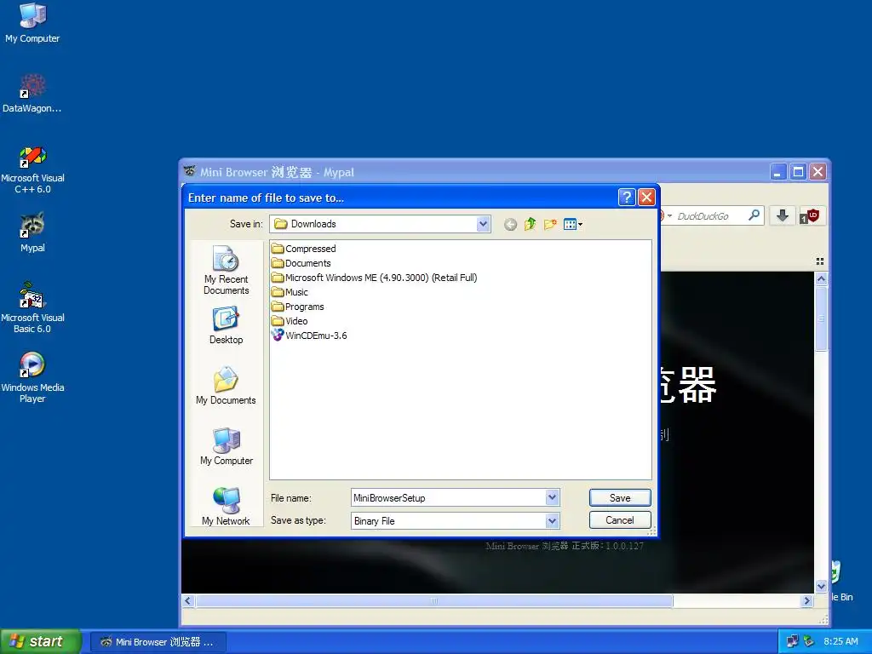
Task: Maximize the Mypal browser window
Action: pos(798,172)
